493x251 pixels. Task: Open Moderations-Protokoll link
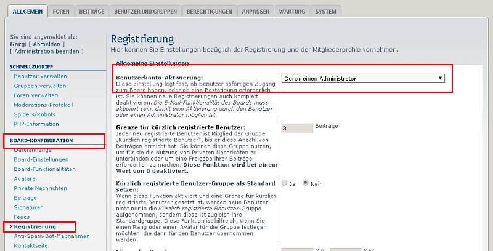43,105
